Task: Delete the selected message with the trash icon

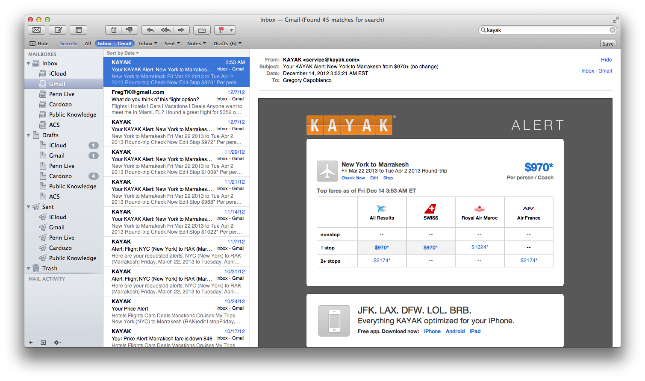Action: point(114,30)
